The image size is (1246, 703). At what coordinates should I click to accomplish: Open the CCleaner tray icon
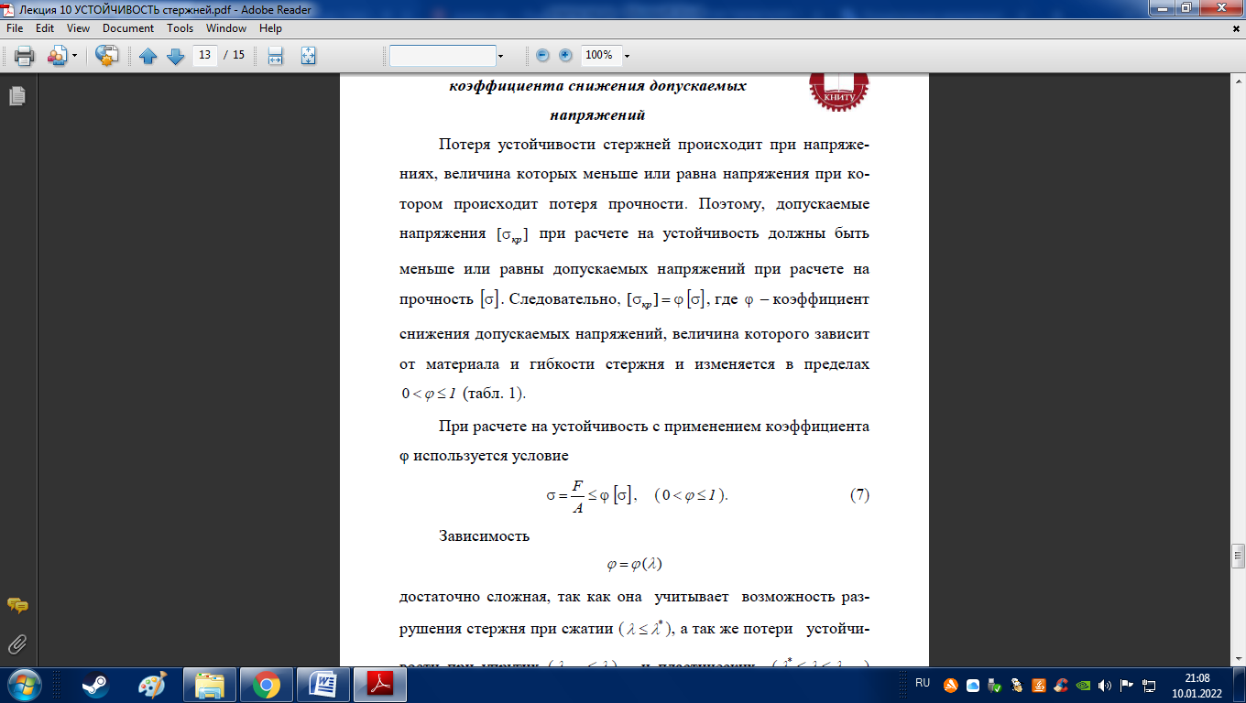[1061, 685]
